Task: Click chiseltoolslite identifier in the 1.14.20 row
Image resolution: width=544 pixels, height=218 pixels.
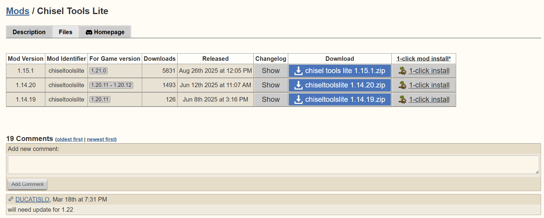Action: 66,85
